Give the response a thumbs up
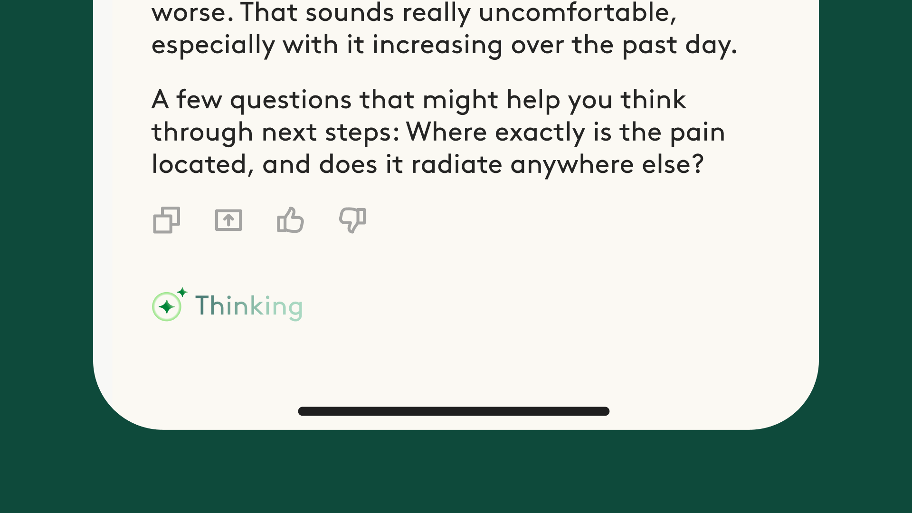Image resolution: width=912 pixels, height=513 pixels. (290, 220)
